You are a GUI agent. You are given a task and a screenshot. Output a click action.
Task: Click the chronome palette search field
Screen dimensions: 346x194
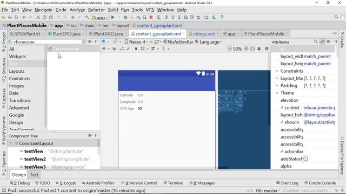[46, 42]
